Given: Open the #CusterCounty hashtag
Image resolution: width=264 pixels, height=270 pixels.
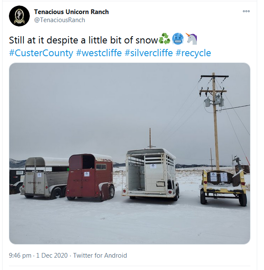Looking at the screenshot, I should pos(41,53).
